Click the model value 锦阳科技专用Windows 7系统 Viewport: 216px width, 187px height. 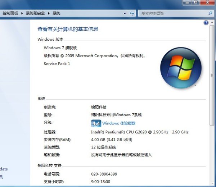[116, 115]
